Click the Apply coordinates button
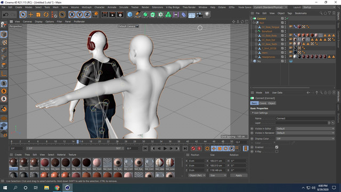The image size is (341, 192). (239, 175)
